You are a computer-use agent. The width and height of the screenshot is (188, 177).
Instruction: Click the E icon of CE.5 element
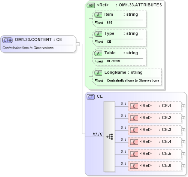(134, 154)
